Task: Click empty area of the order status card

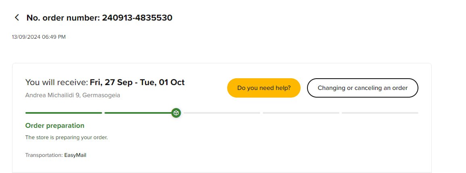Action: click(x=282, y=145)
